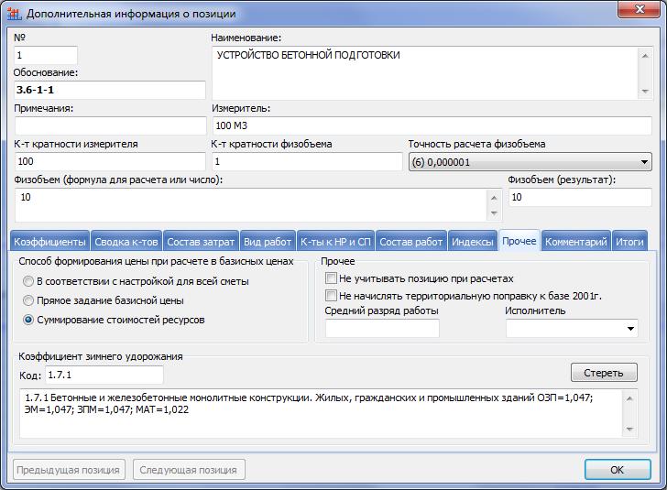Click the OK button

[618, 470]
